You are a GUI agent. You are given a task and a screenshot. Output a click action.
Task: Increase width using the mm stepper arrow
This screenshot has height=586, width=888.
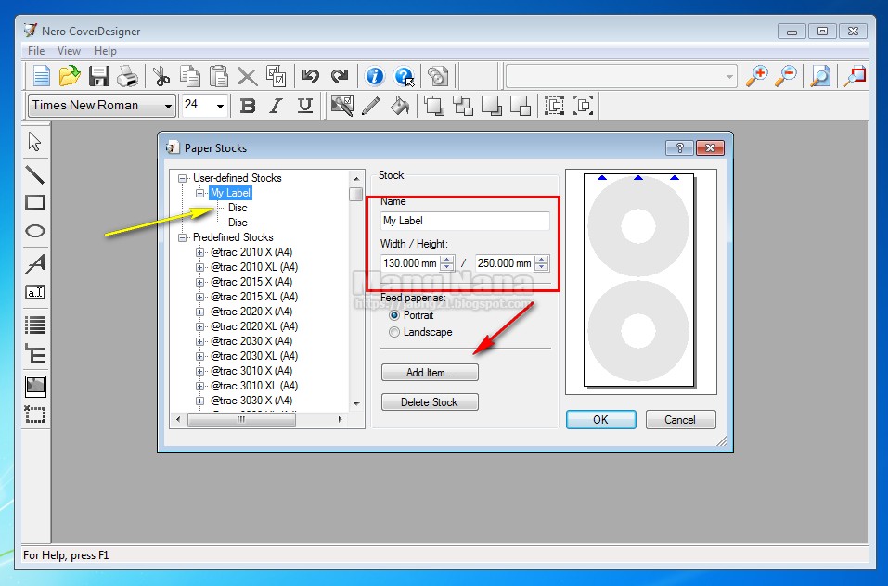(446, 259)
